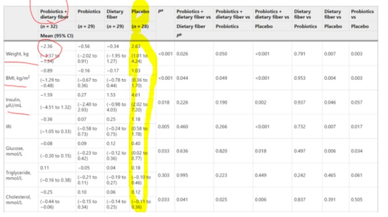This screenshot has height=217, width=388.
Task: Click insulin P value 0.226
Action: tap(182, 102)
